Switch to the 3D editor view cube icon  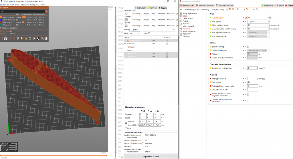tap(5, 147)
